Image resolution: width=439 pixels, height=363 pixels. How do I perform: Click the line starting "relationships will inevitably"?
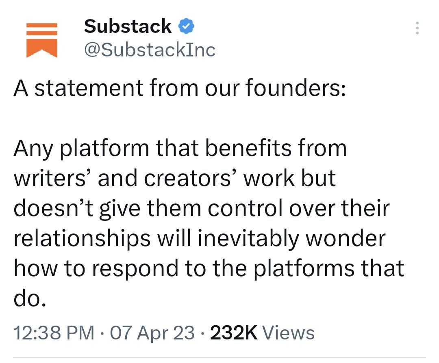point(199,238)
